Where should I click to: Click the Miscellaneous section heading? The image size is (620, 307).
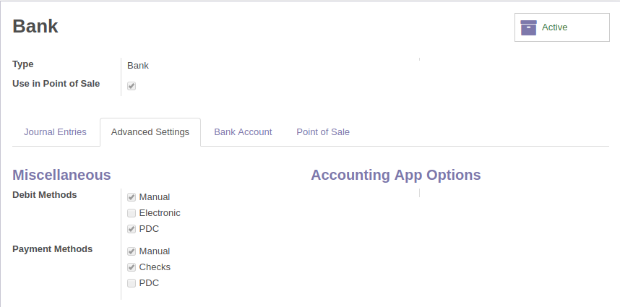(x=62, y=175)
